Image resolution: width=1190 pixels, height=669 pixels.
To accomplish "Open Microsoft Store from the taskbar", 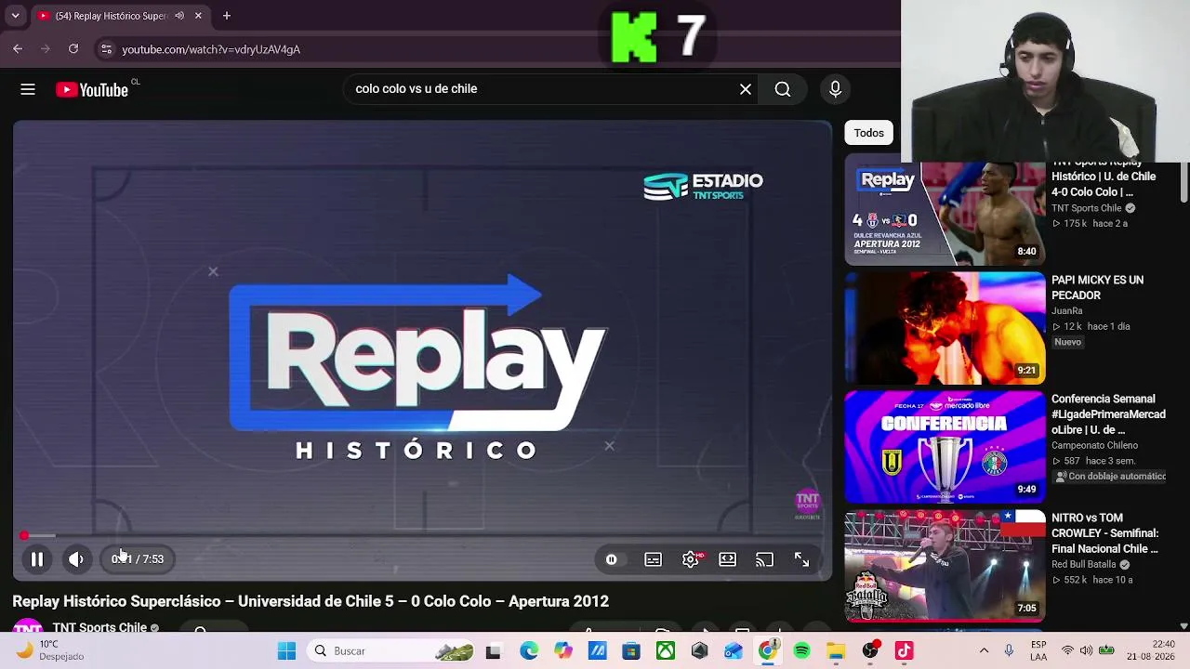I will (x=631, y=651).
